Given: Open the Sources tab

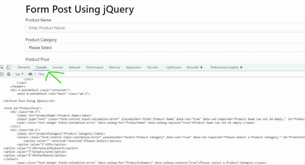Looking at the screenshot, I should tap(57, 67).
